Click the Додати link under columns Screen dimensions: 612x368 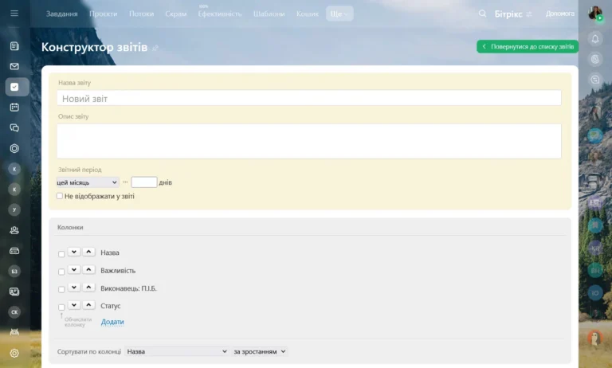(x=112, y=322)
